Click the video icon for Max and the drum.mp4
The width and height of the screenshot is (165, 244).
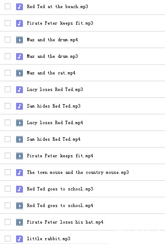coord(20,40)
